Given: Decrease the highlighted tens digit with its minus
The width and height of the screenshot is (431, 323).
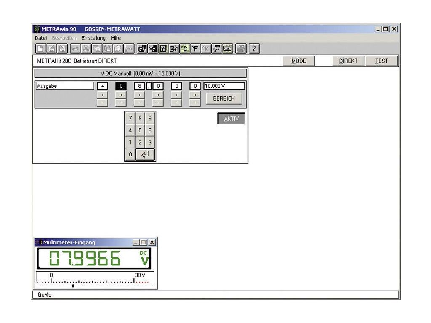Looking at the screenshot, I should coord(121,103).
